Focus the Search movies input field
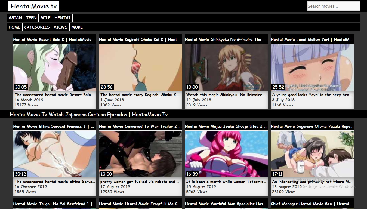 [x=334, y=6]
